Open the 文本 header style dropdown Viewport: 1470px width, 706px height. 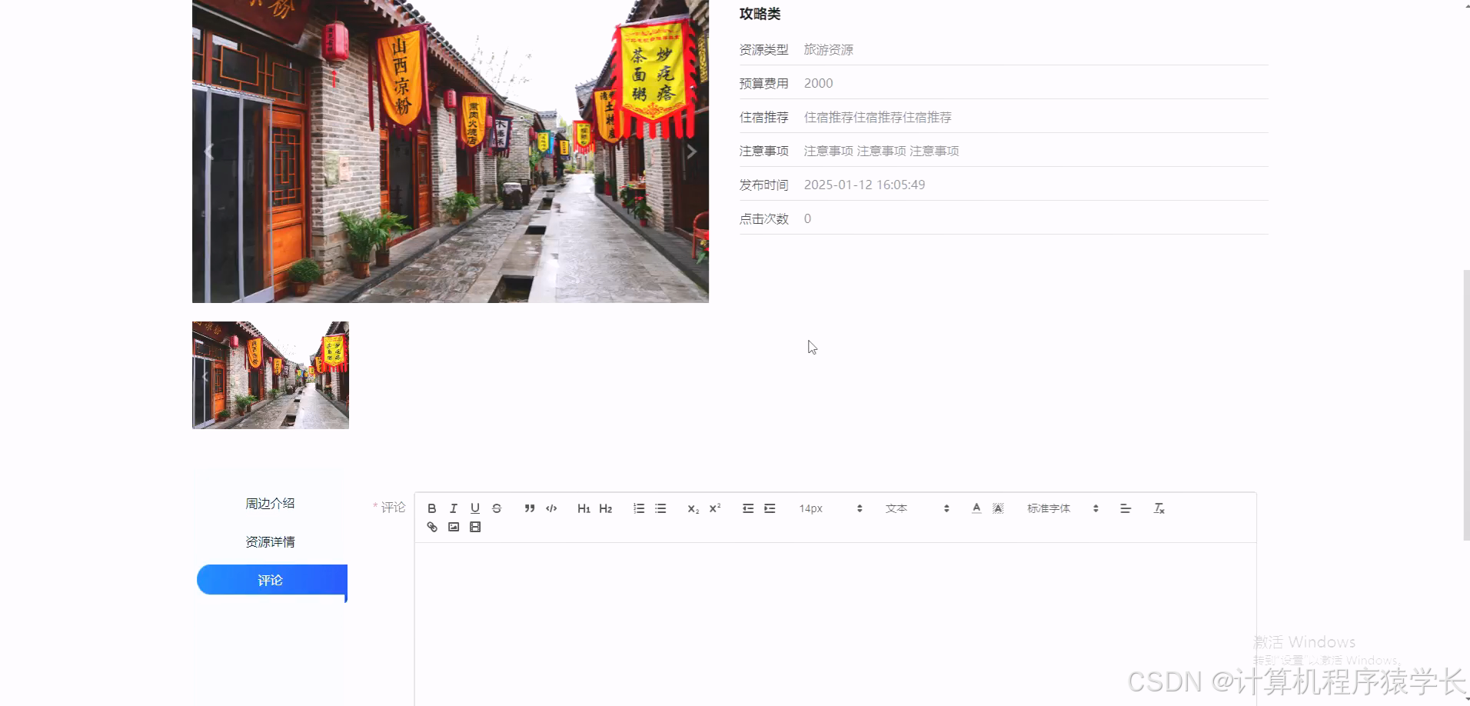917,508
